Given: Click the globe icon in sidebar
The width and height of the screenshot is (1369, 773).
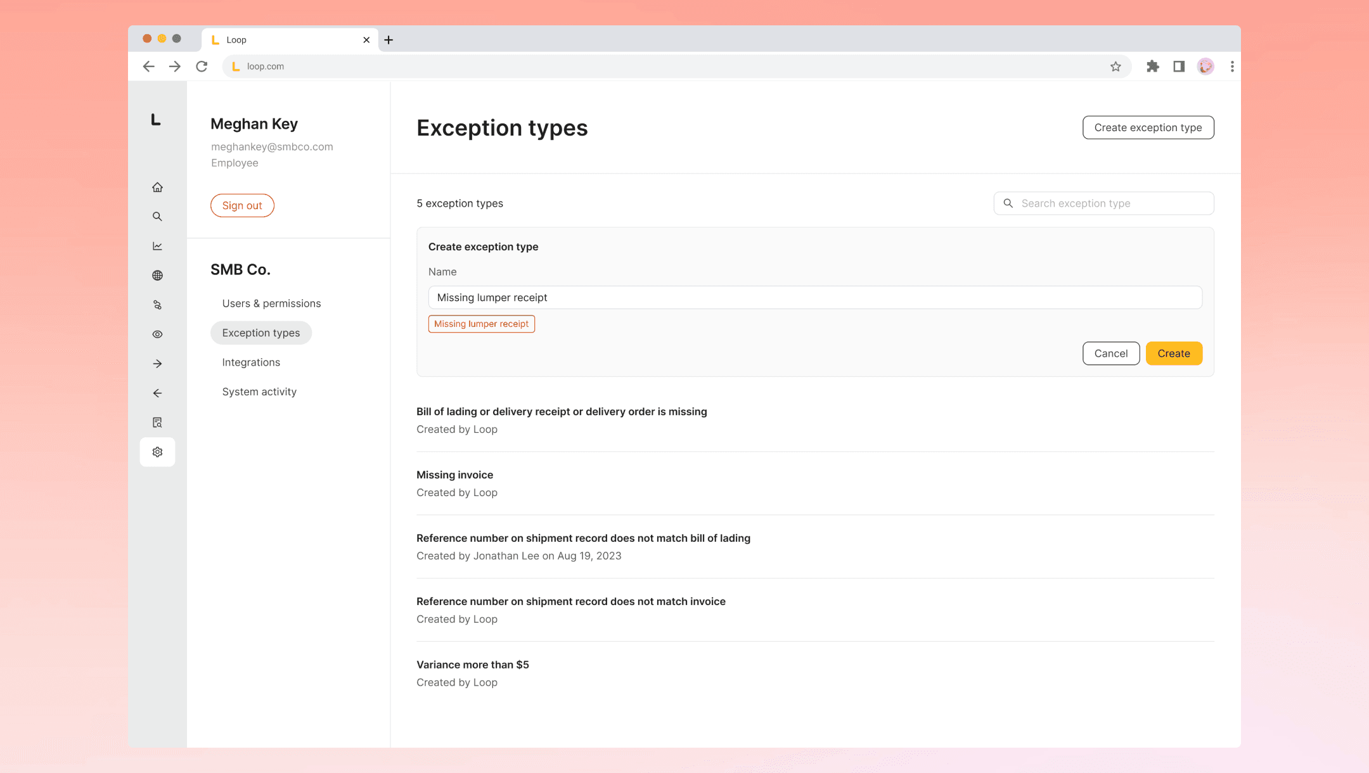Looking at the screenshot, I should point(157,276).
